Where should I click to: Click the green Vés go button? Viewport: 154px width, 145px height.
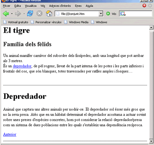[111, 14]
